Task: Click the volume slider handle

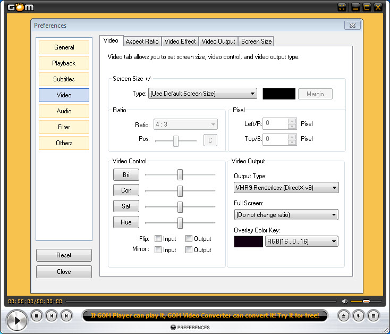Action: click(366, 302)
